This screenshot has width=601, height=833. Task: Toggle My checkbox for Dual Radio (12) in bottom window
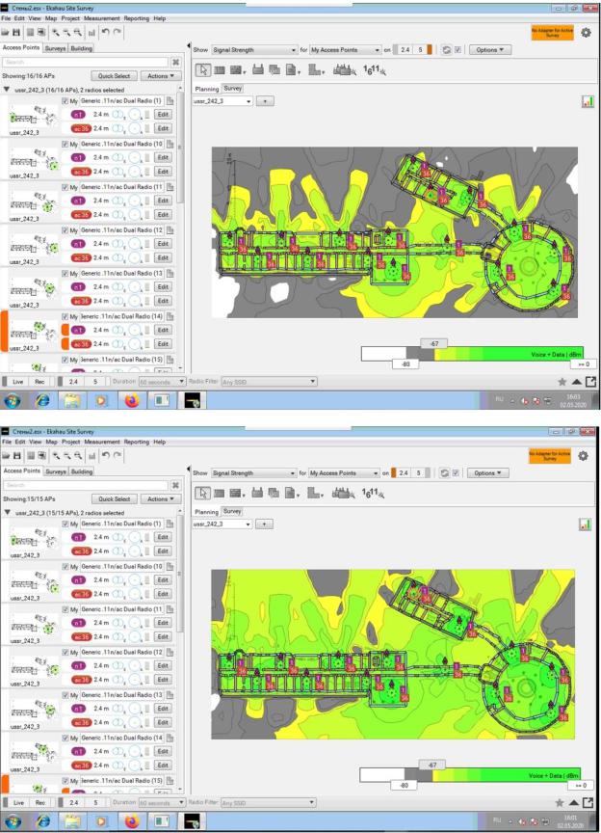[x=65, y=652]
